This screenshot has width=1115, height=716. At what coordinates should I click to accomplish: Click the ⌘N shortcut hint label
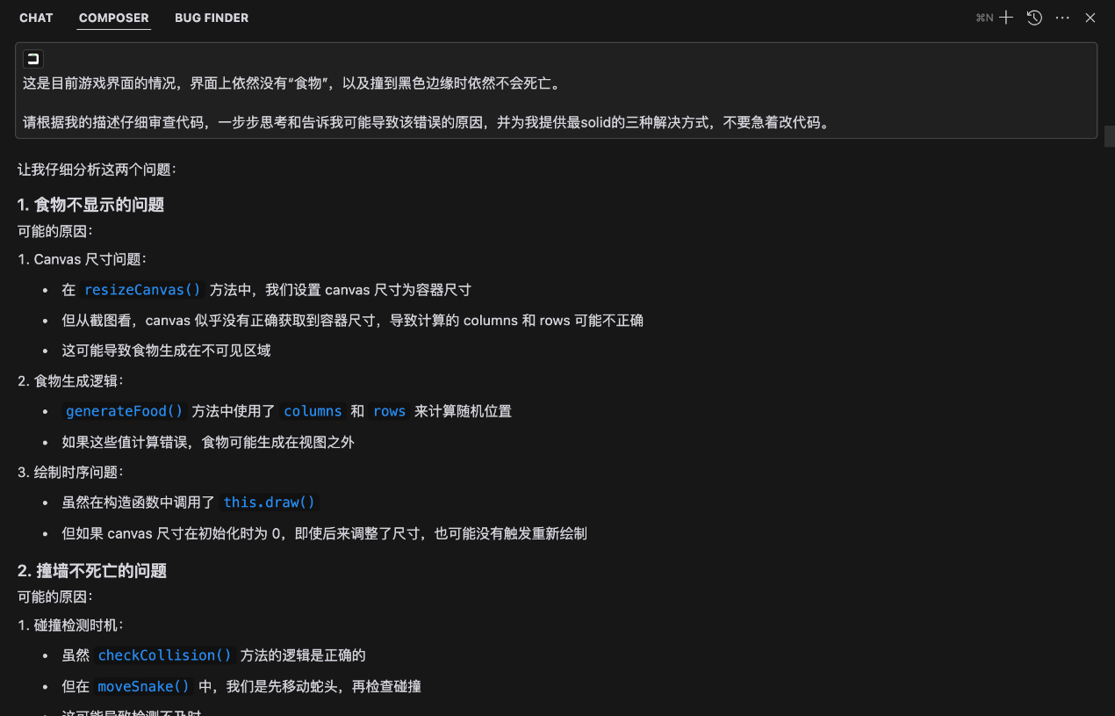984,18
